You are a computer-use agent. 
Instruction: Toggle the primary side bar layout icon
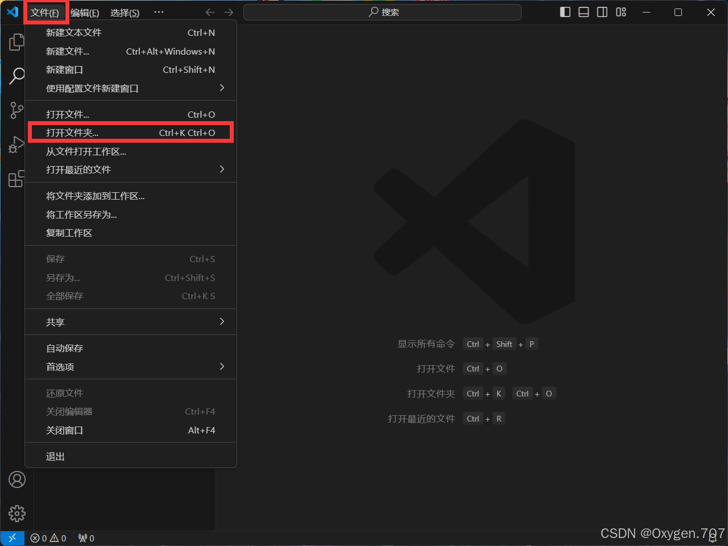coord(565,12)
